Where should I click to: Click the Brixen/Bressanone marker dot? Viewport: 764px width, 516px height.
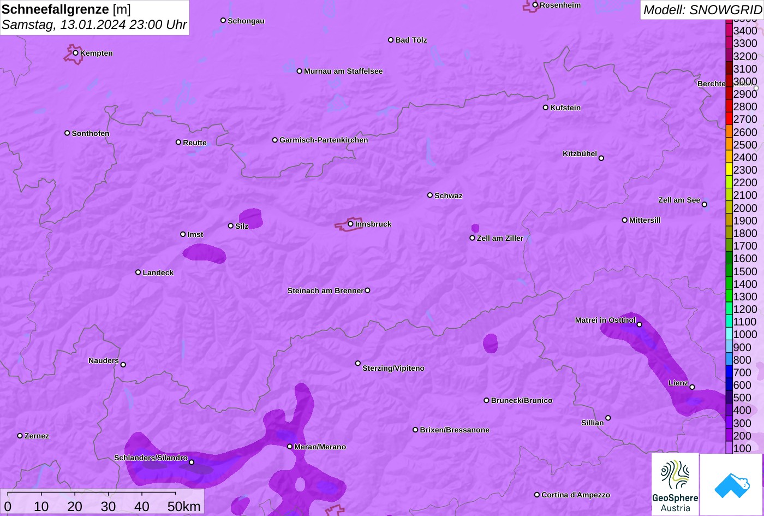(415, 430)
